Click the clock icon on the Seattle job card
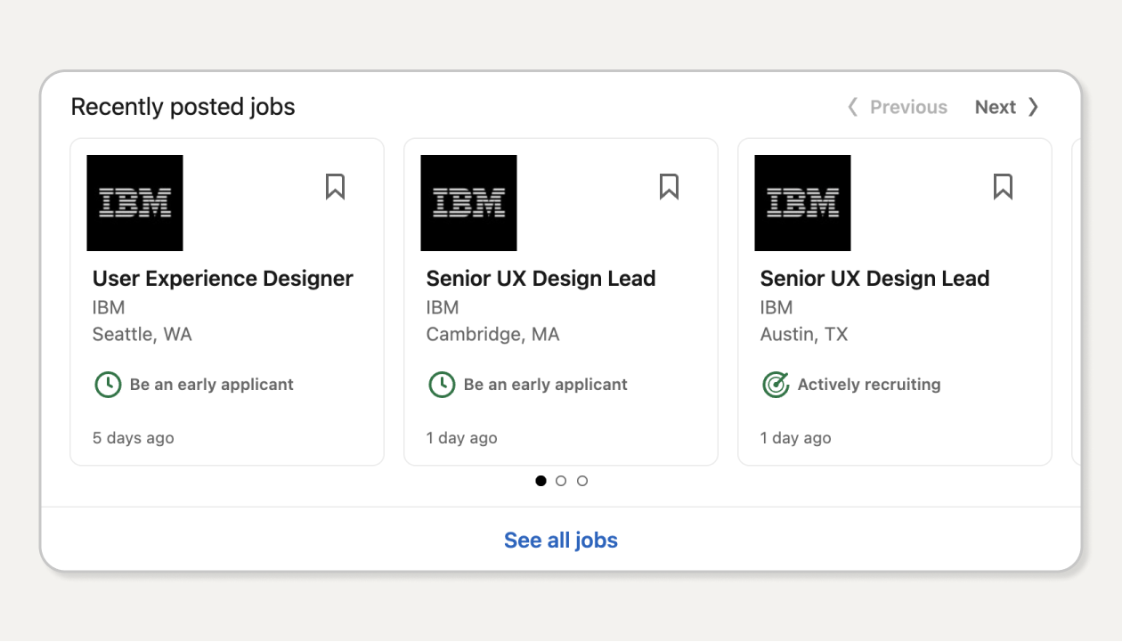This screenshot has height=642, width=1122. pyautogui.click(x=108, y=385)
